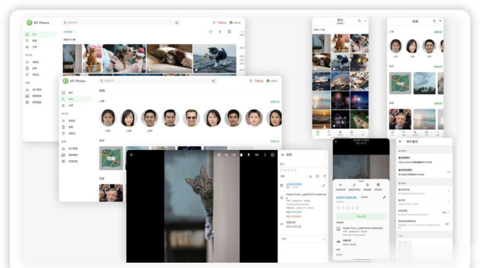
Task: Tap green button in mobile detail sheet
Action: coord(361,217)
